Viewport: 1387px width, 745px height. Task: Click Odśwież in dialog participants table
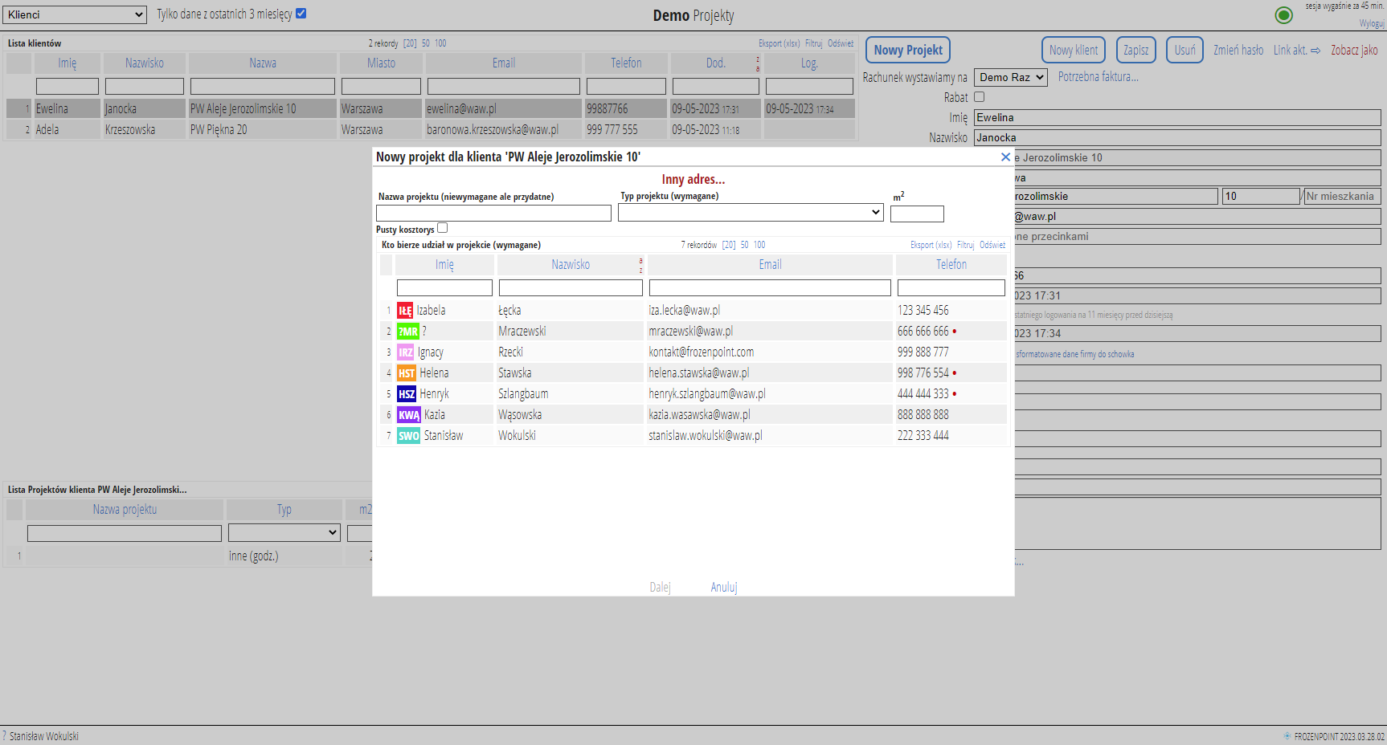[992, 245]
